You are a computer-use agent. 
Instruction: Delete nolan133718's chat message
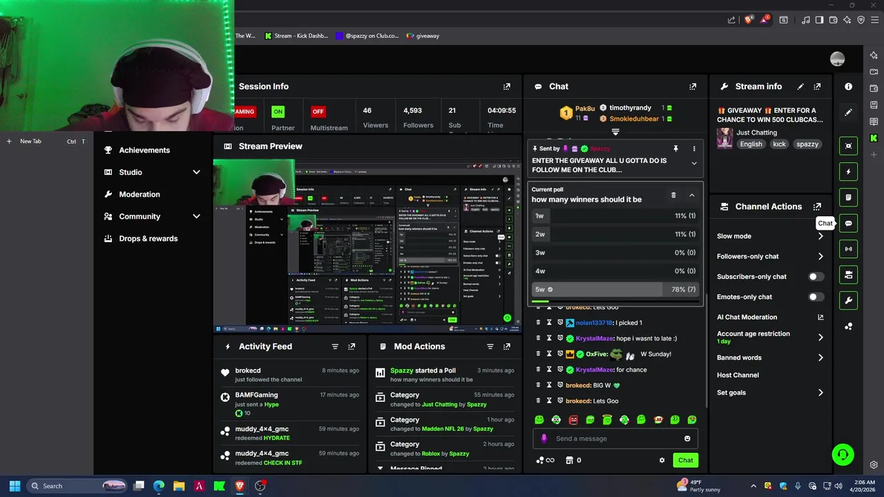coord(538,322)
